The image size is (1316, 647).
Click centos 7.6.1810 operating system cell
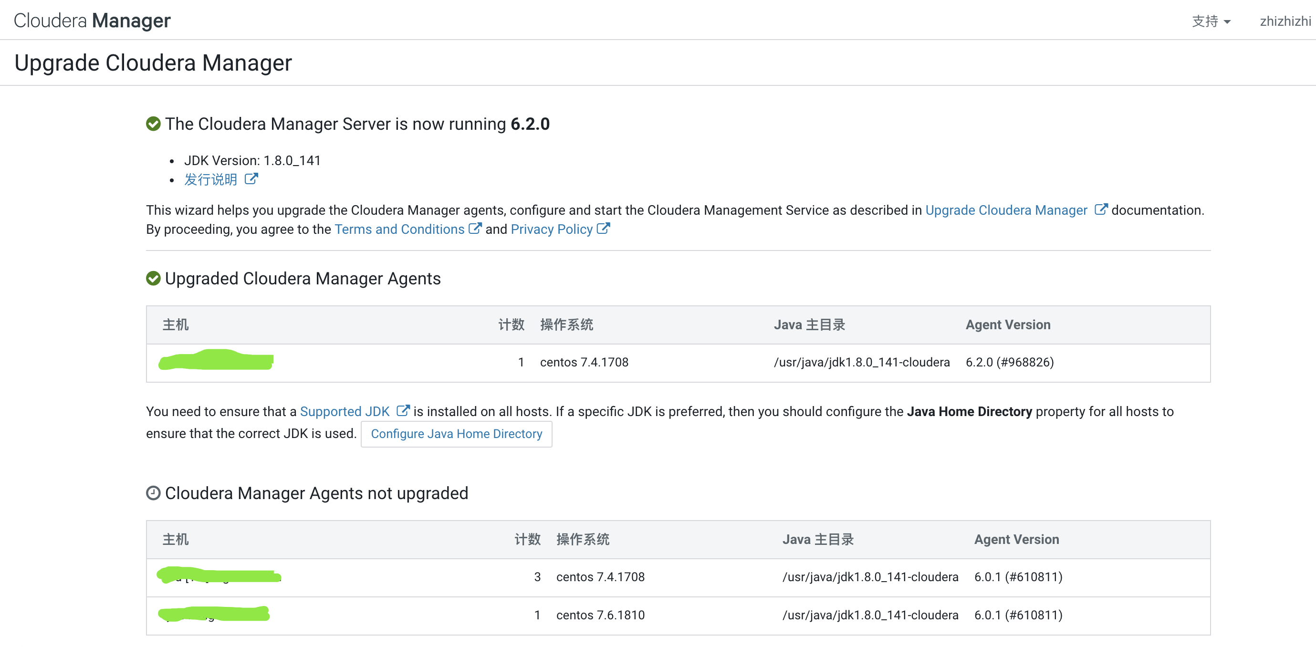600,616
